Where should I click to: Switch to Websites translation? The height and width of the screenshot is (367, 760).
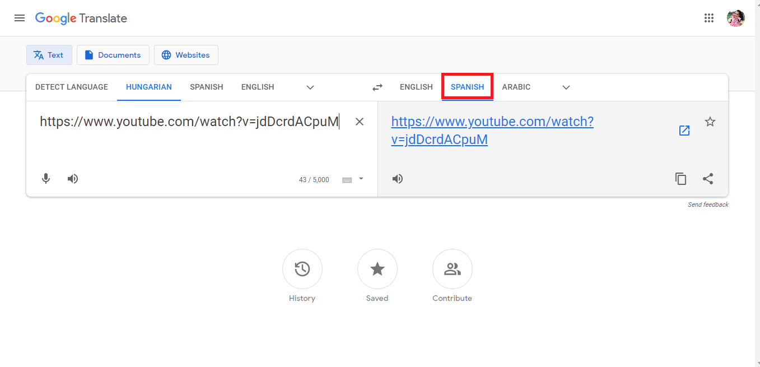[x=186, y=55]
